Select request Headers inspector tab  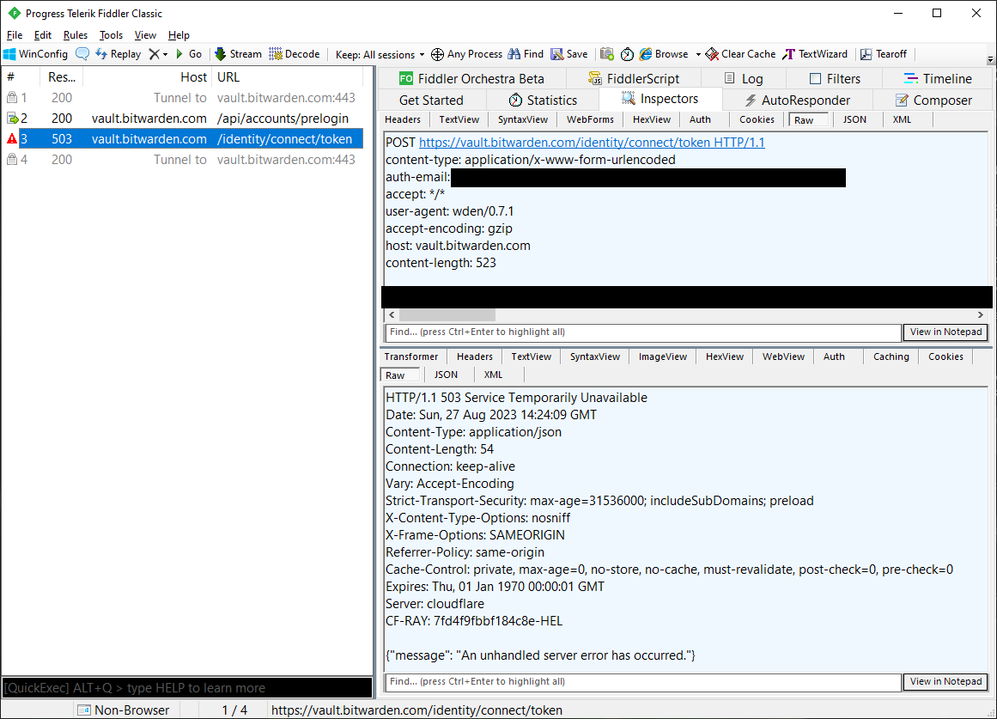click(403, 119)
